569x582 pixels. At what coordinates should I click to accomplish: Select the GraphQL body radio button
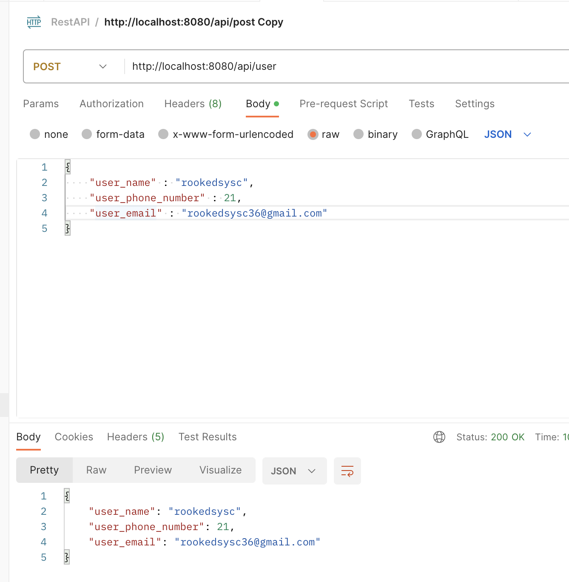[x=417, y=134]
